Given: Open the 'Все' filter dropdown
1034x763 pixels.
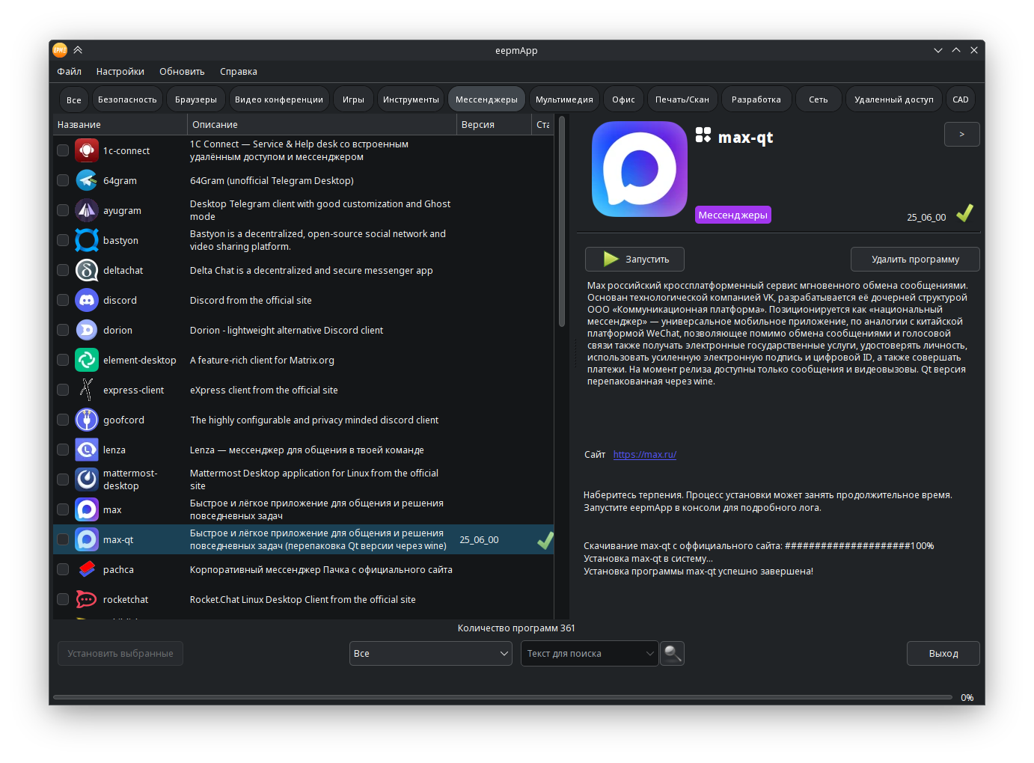Looking at the screenshot, I should coord(431,653).
